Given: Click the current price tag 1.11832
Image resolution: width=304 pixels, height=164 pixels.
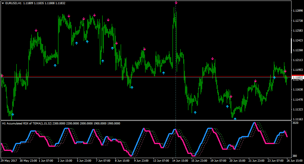Looking at the screenshot, I should click(x=298, y=77).
